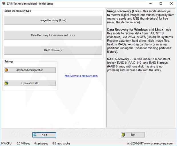Minimize the ZAR window
This screenshot has width=177, height=146.
click(150, 3)
